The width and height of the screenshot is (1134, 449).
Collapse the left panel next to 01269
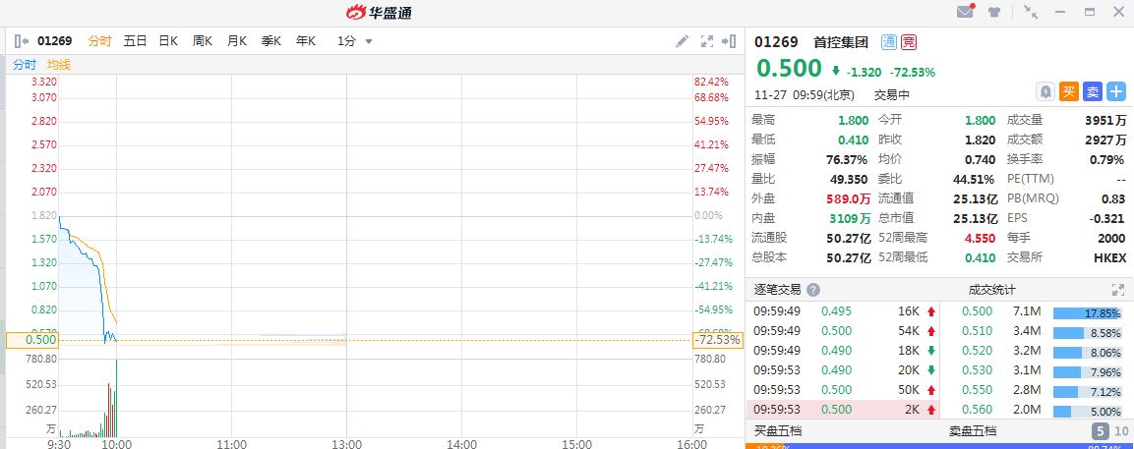[22, 41]
